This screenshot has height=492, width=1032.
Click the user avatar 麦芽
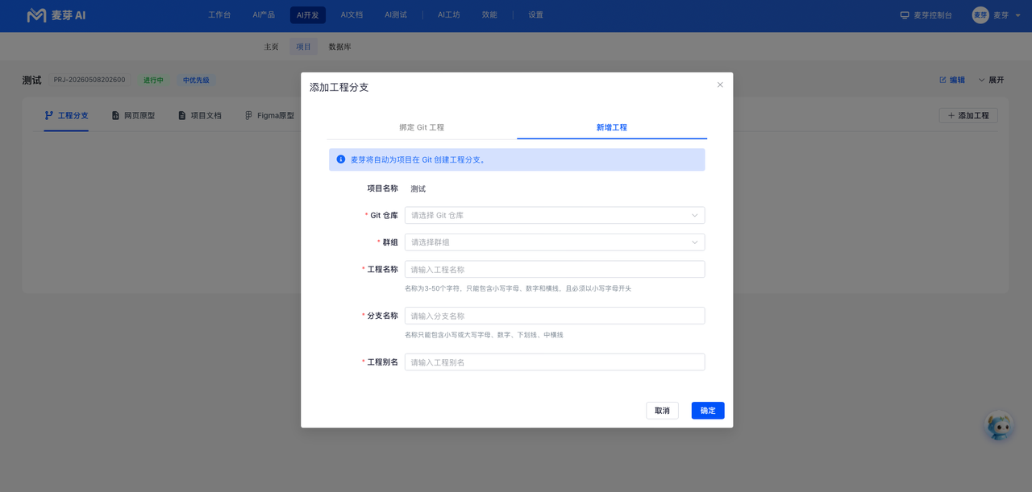click(x=980, y=15)
